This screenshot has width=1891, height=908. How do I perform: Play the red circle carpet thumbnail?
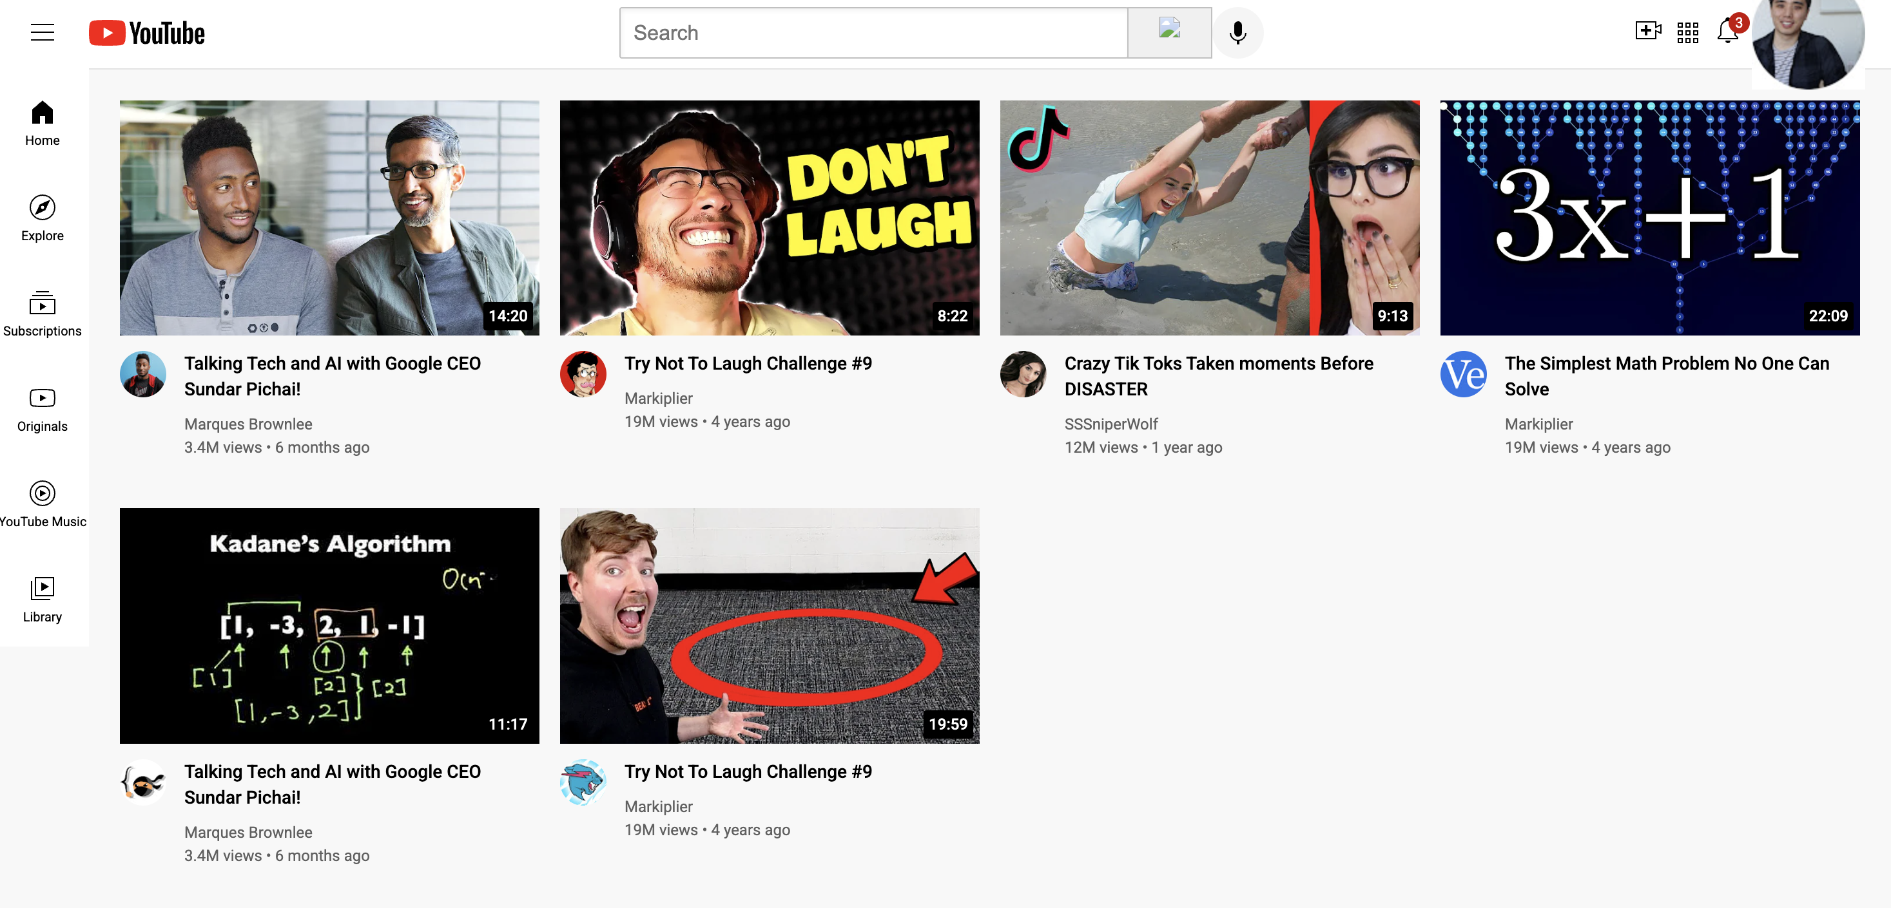(x=770, y=626)
